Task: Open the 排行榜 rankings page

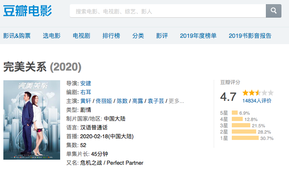Action: pos(111,36)
